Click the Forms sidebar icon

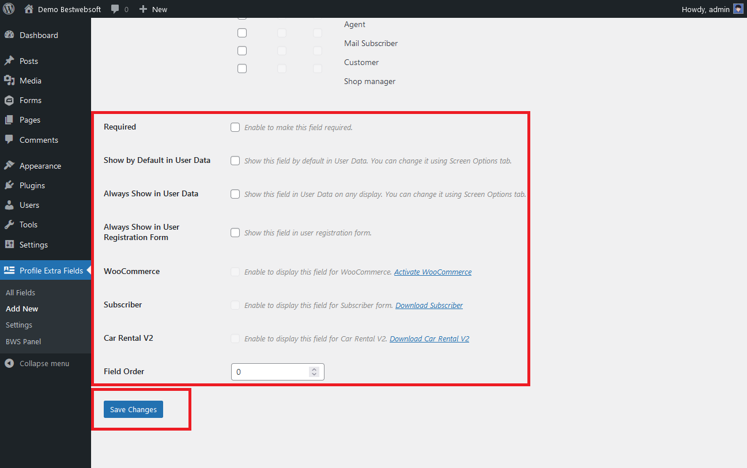(x=9, y=100)
